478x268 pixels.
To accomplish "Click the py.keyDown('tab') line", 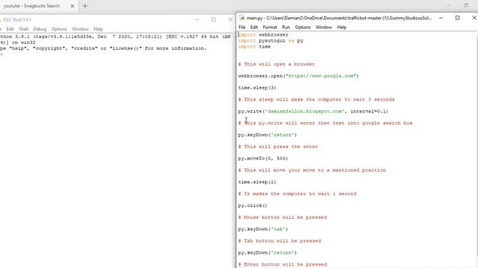I will click(263, 229).
